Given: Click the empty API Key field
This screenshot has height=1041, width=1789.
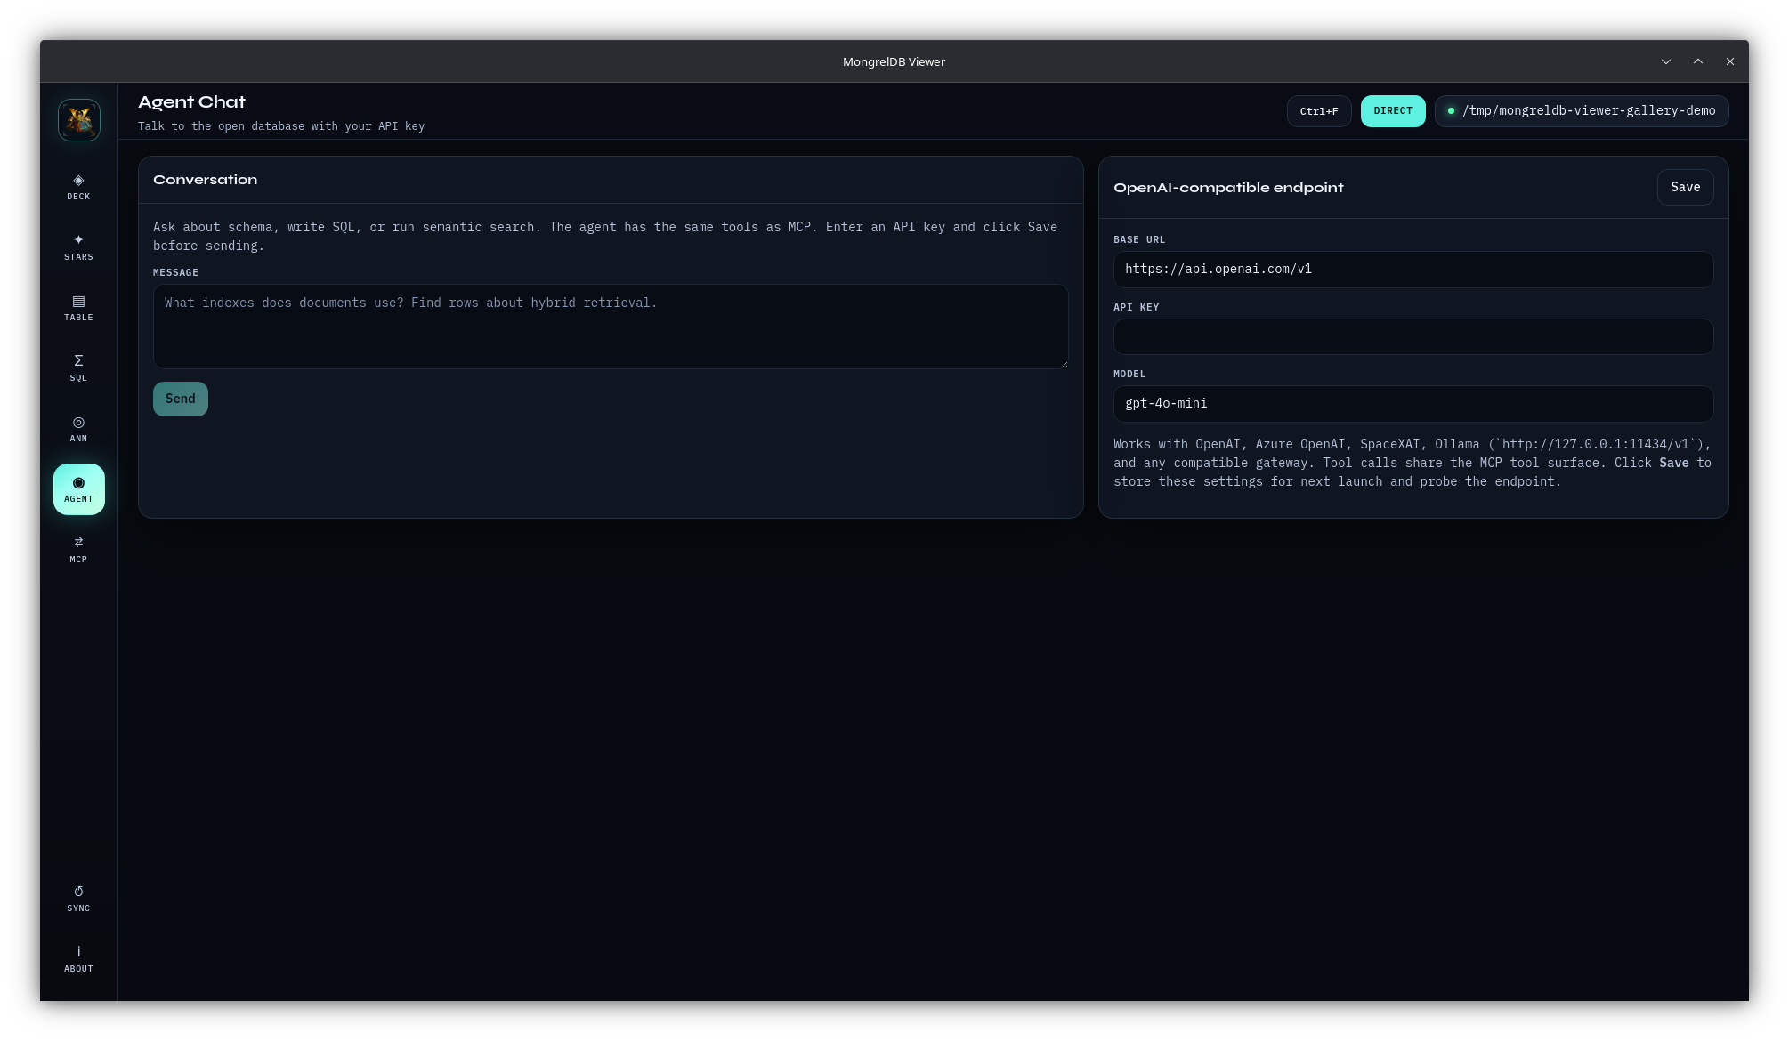Looking at the screenshot, I should [1413, 337].
